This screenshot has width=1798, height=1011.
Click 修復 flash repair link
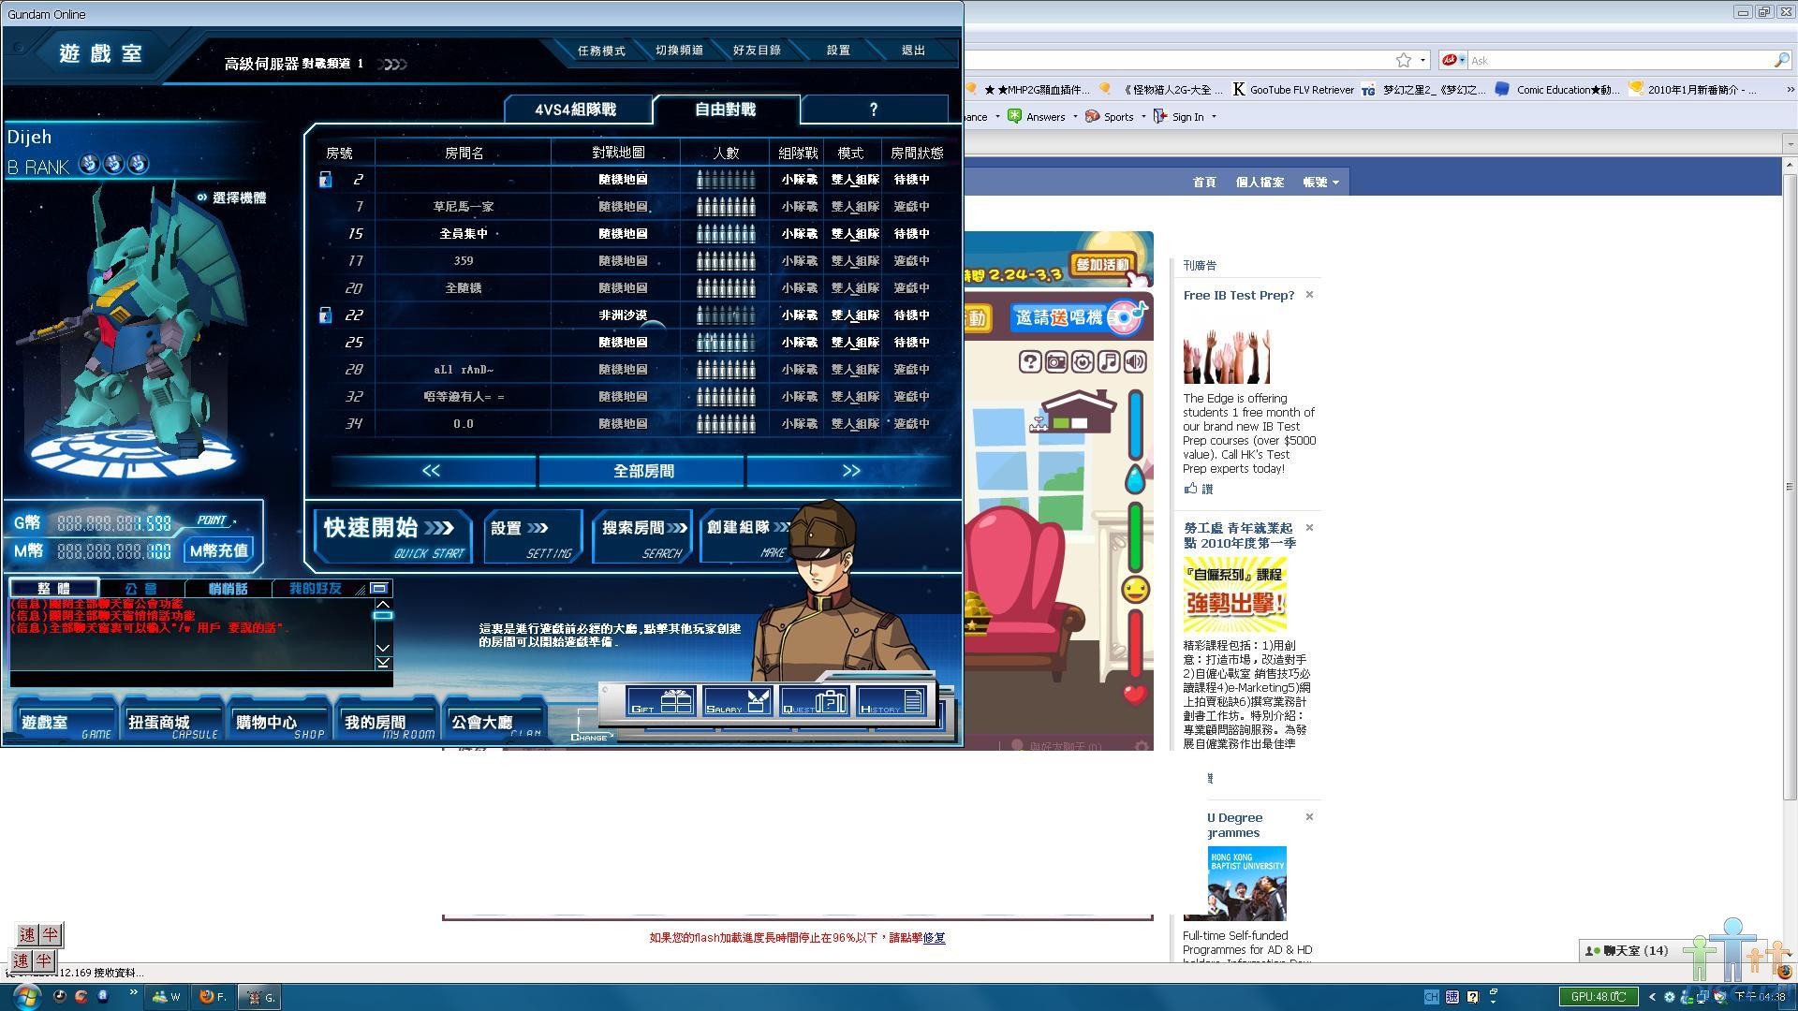934,938
